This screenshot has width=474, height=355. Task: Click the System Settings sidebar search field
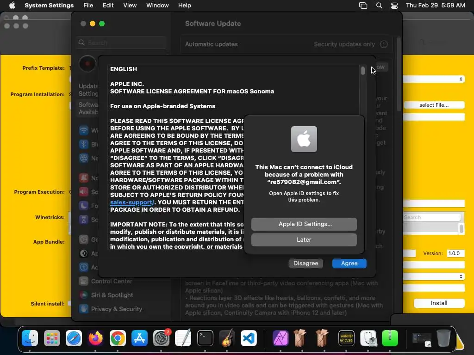click(x=121, y=43)
